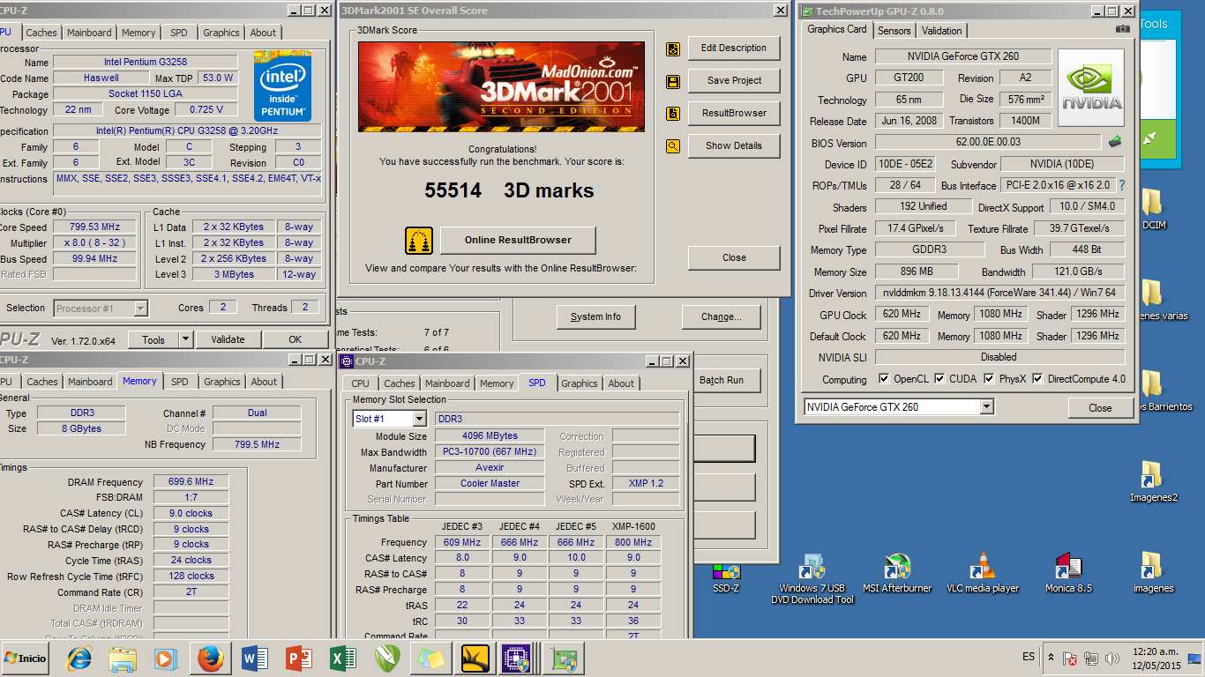Click the Close button in GPU-Z
1205x677 pixels.
pos(1100,407)
